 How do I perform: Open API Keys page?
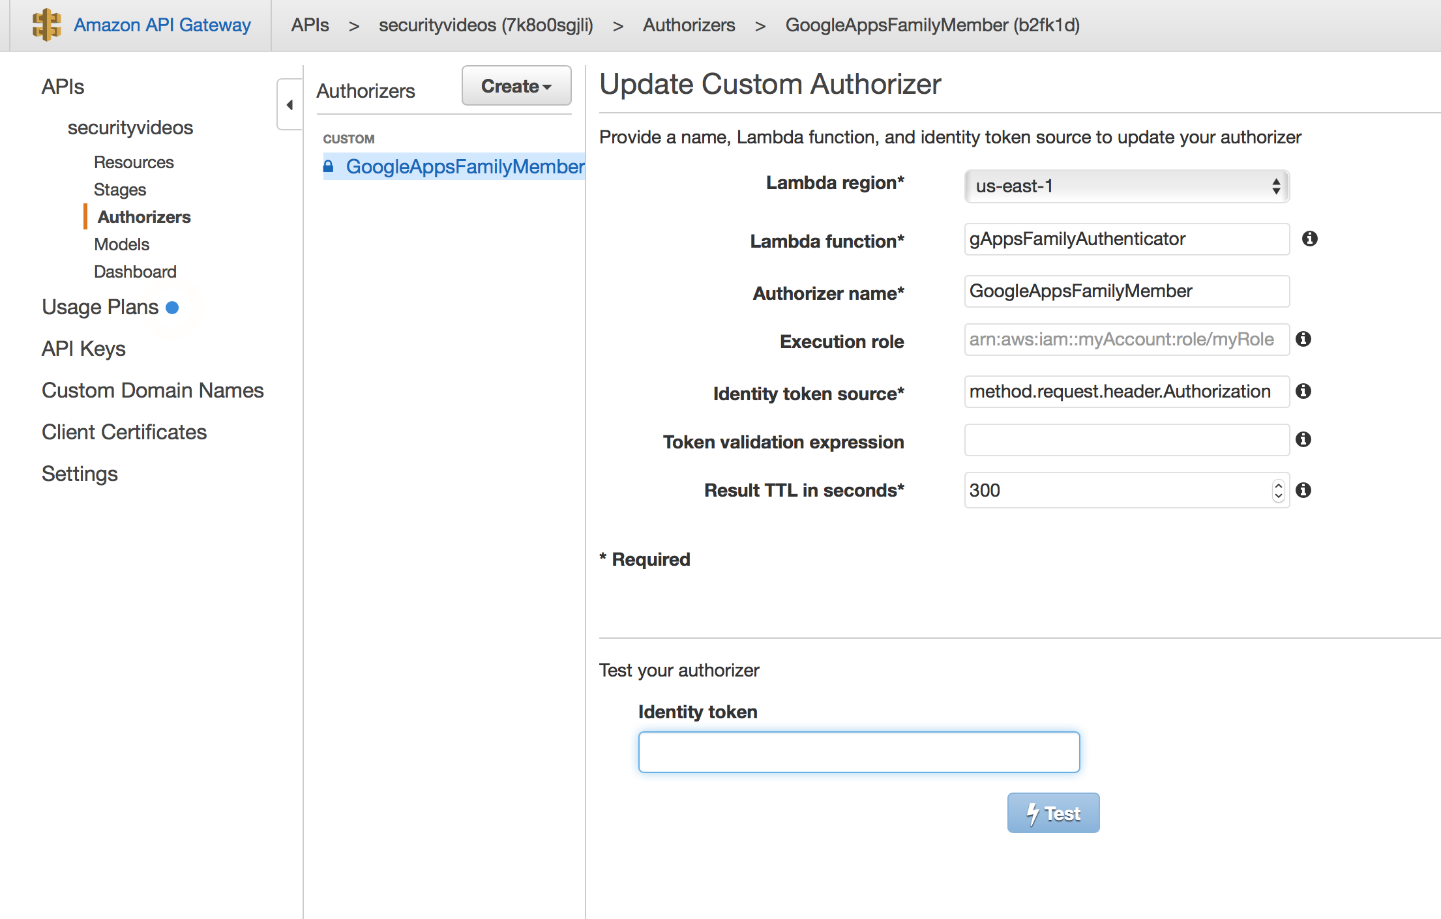click(83, 349)
